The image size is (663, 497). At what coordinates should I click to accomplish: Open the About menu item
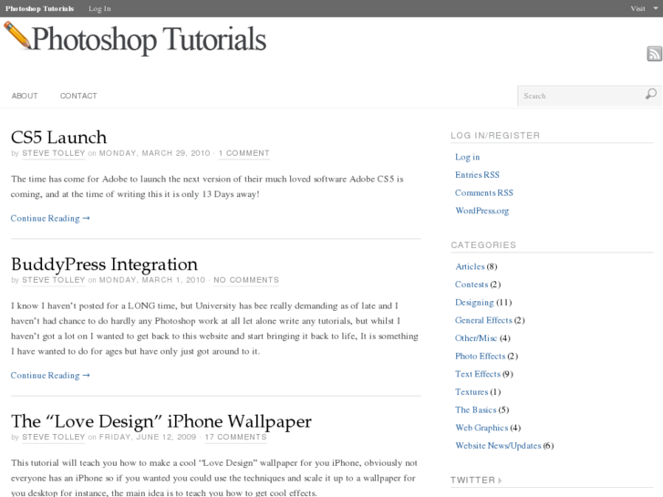(25, 96)
